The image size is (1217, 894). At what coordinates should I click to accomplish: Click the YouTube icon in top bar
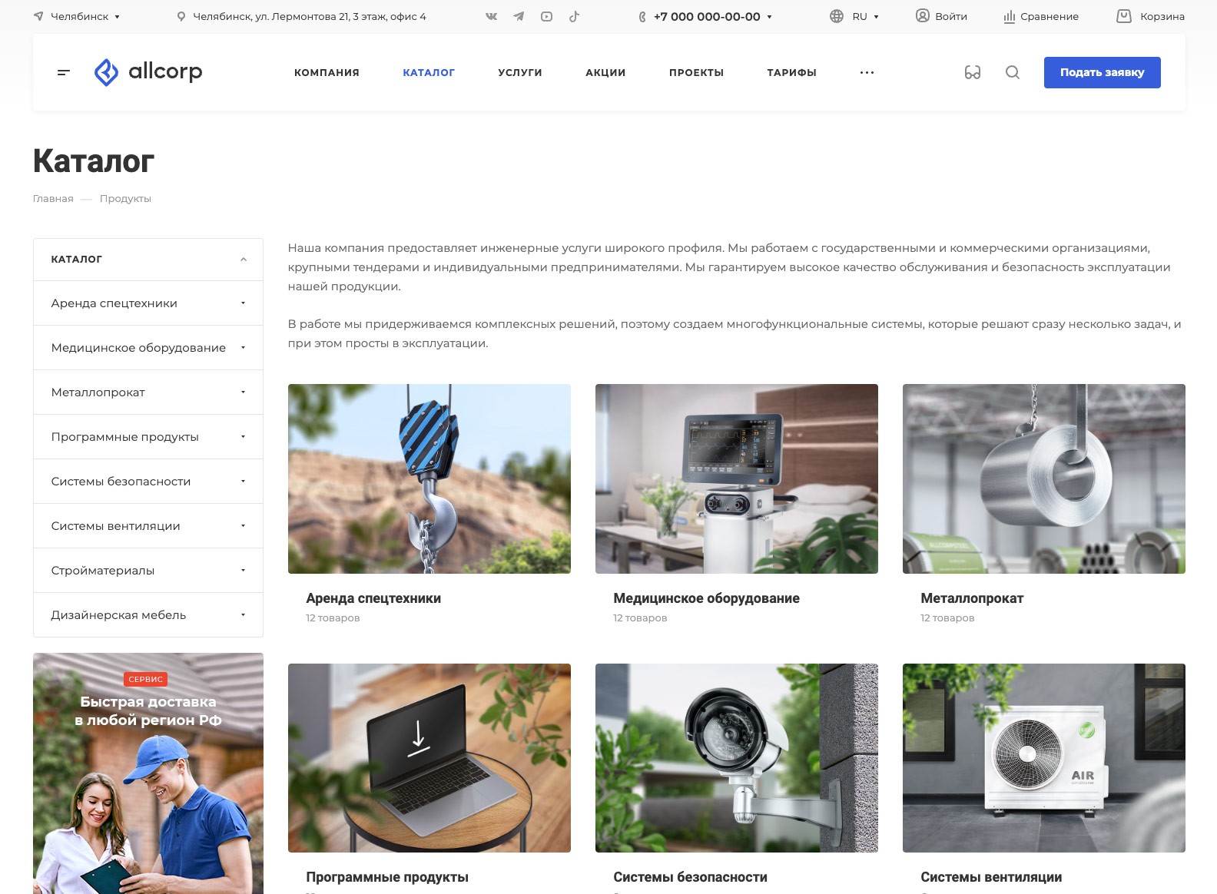(x=546, y=16)
